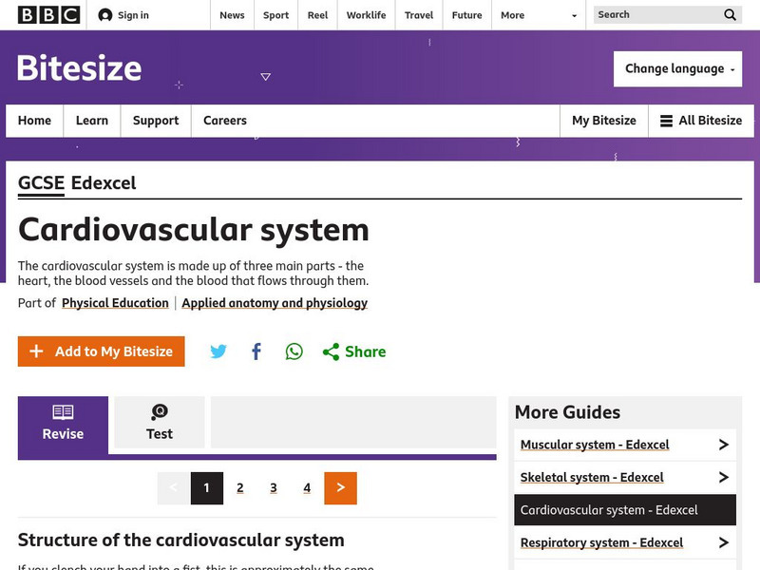Click the Structure of the cardiovascular system heading
760x570 pixels.
[180, 540]
